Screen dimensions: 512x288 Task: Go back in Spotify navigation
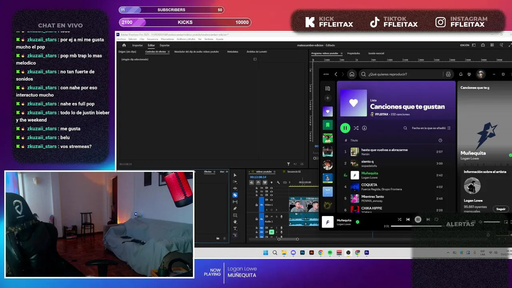tap(336, 74)
